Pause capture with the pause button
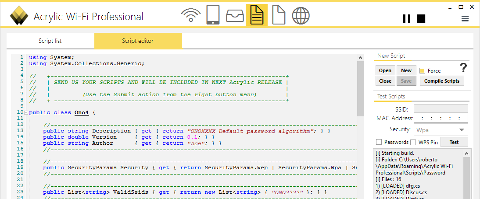This screenshot has height=199, width=480. pyautogui.click(x=407, y=19)
